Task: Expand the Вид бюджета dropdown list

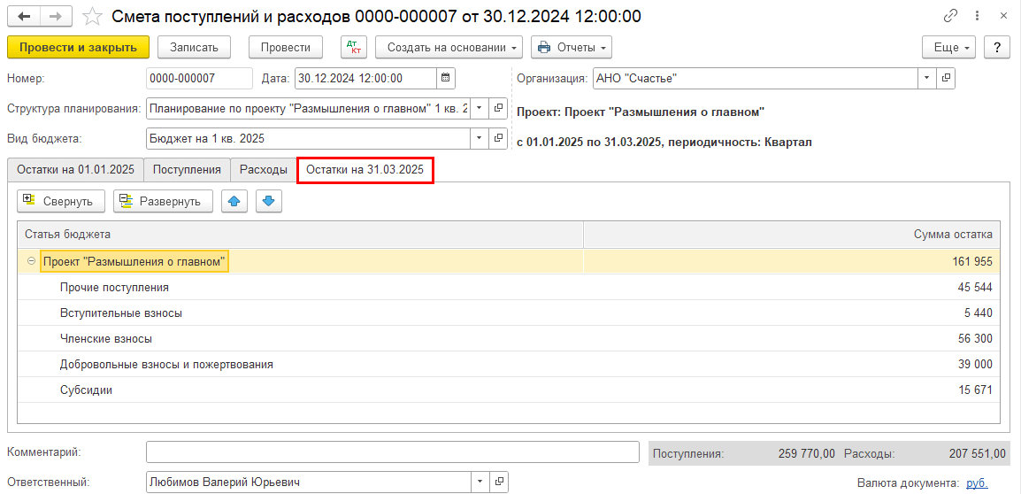Action: [479, 138]
